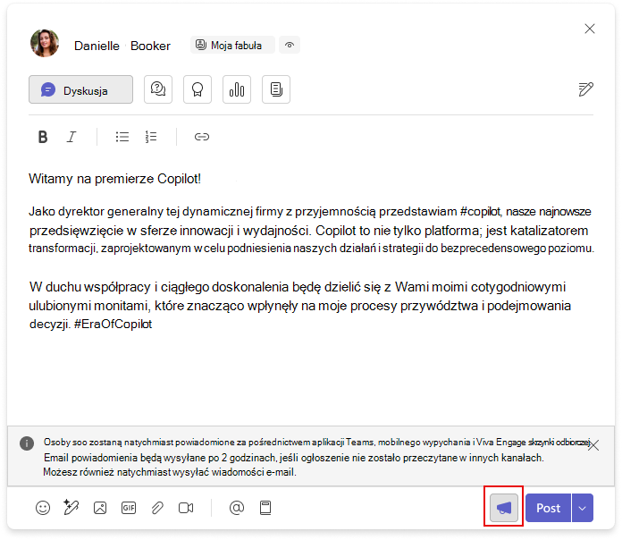
Task: Toggle the visibility eye icon
Action: pos(290,45)
